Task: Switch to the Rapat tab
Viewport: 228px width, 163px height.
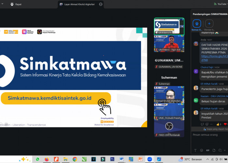Action: pos(16,4)
